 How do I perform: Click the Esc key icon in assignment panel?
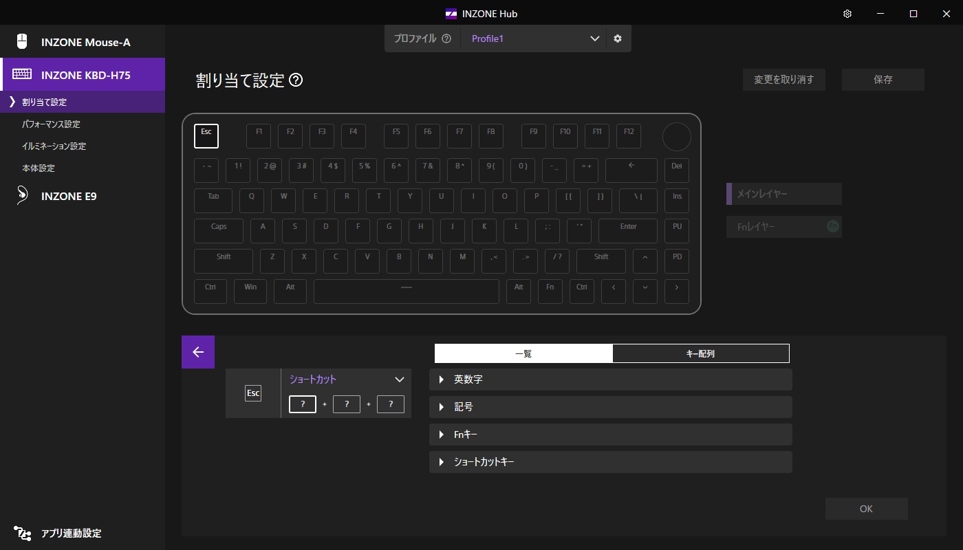[253, 393]
